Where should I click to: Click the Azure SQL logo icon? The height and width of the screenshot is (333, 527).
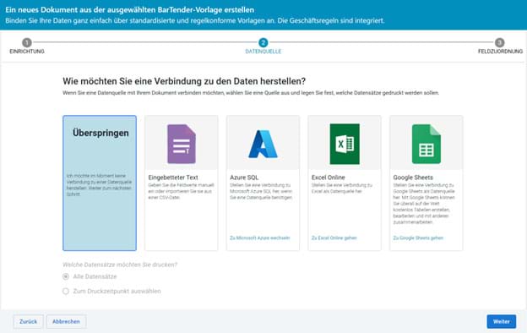263,144
